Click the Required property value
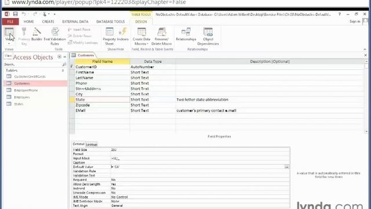This screenshot has width=371, height=209. [x=200, y=180]
